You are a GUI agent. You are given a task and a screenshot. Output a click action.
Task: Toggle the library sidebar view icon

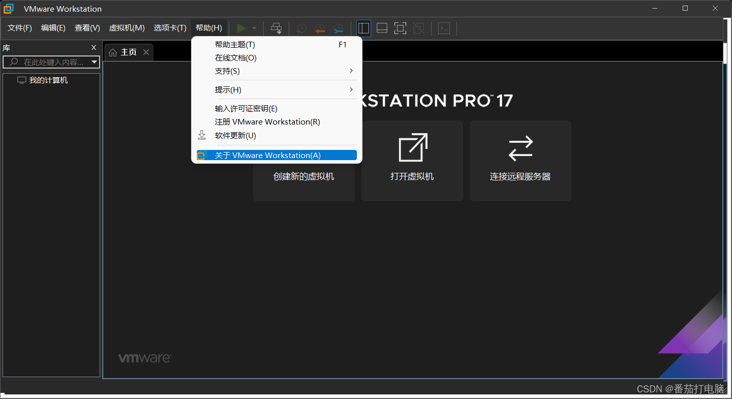[363, 28]
